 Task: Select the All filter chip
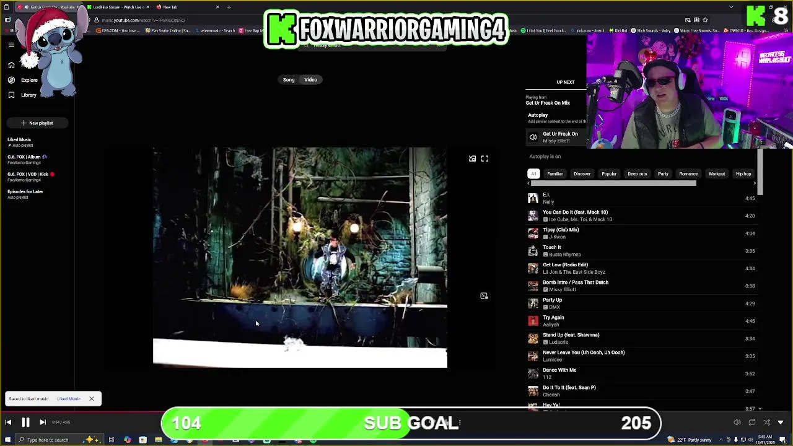[x=533, y=173]
